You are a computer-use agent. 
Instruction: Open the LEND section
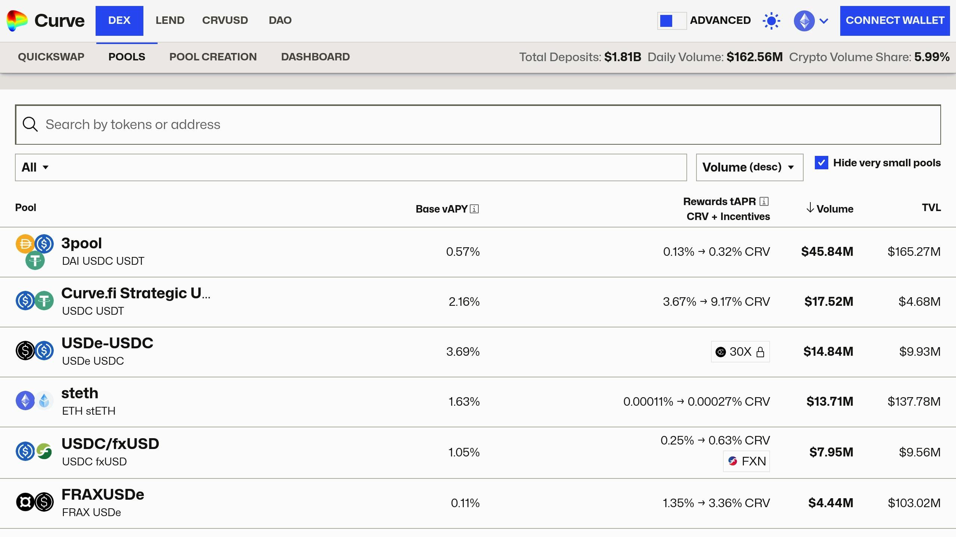(x=170, y=21)
